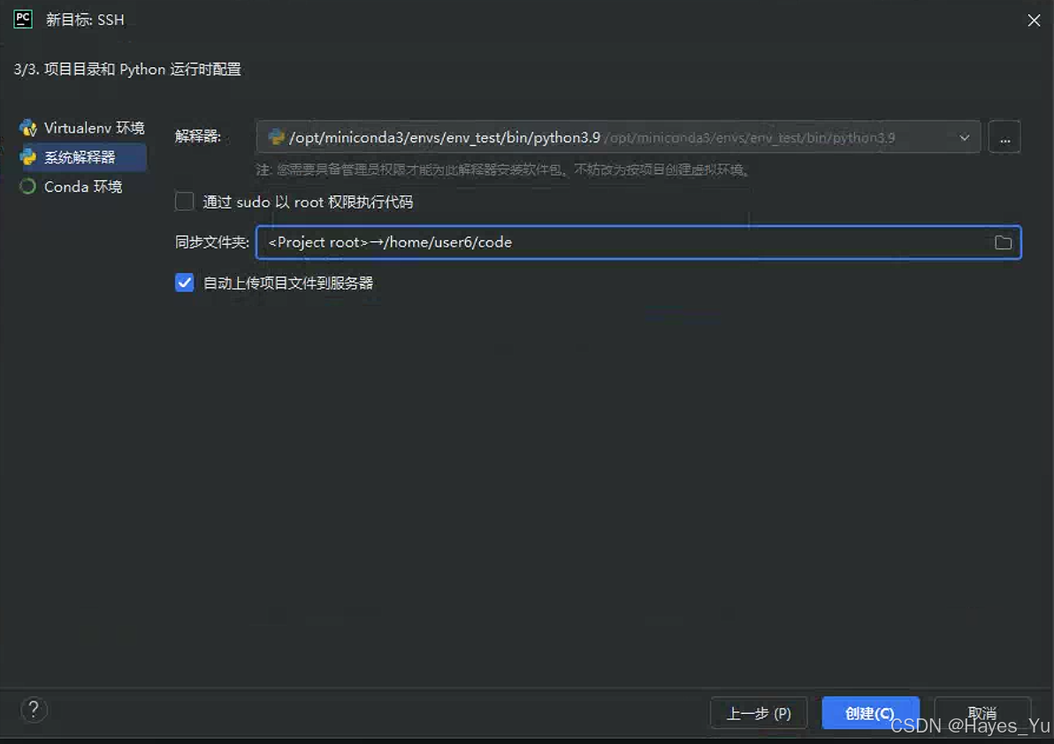Click 取消 button

pyautogui.click(x=982, y=713)
